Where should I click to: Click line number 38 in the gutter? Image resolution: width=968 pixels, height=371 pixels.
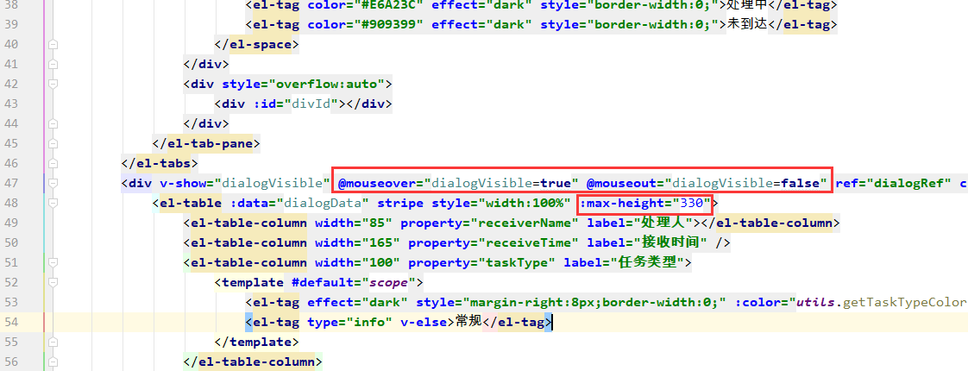tap(12, 5)
